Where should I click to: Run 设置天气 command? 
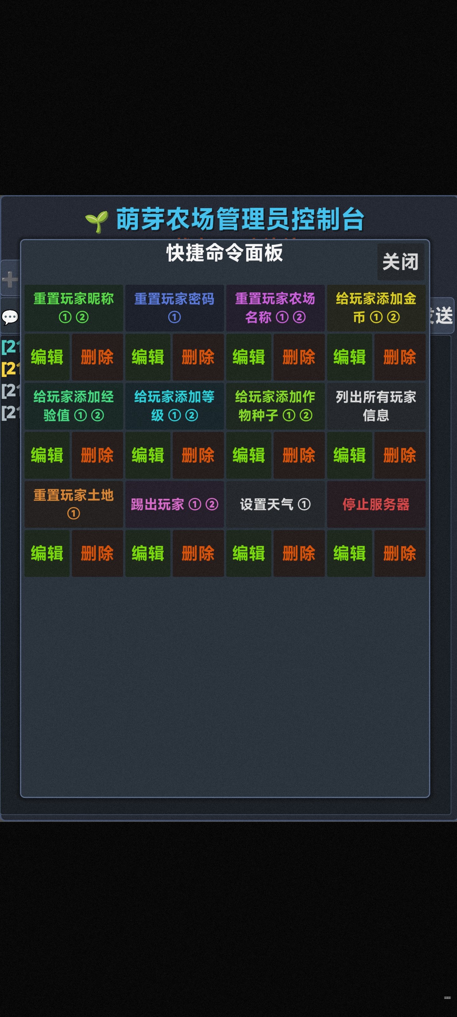point(275,504)
